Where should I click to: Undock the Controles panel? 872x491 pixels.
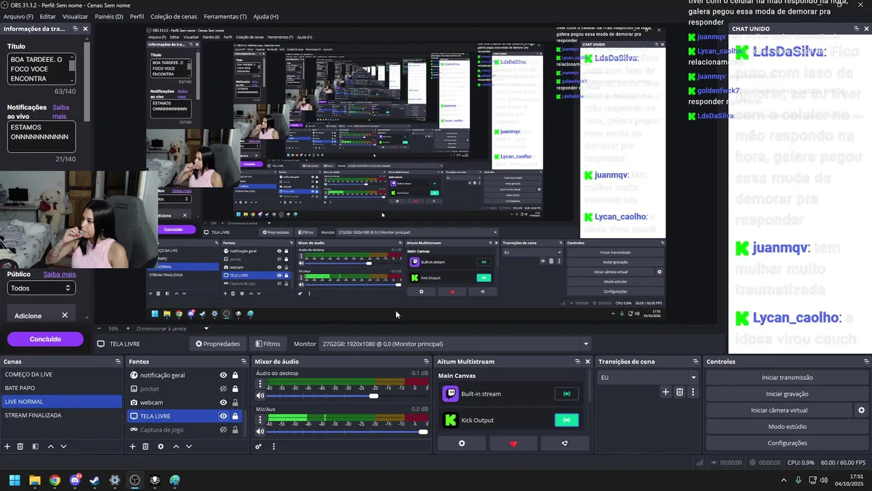click(865, 361)
